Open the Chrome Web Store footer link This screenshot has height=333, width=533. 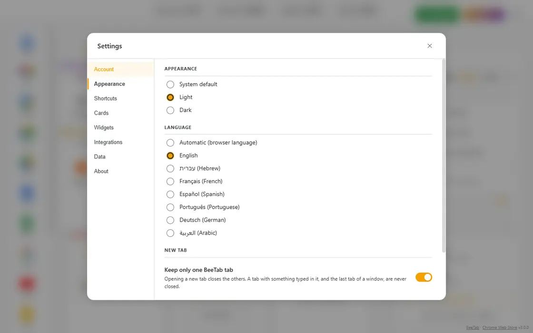point(499,328)
